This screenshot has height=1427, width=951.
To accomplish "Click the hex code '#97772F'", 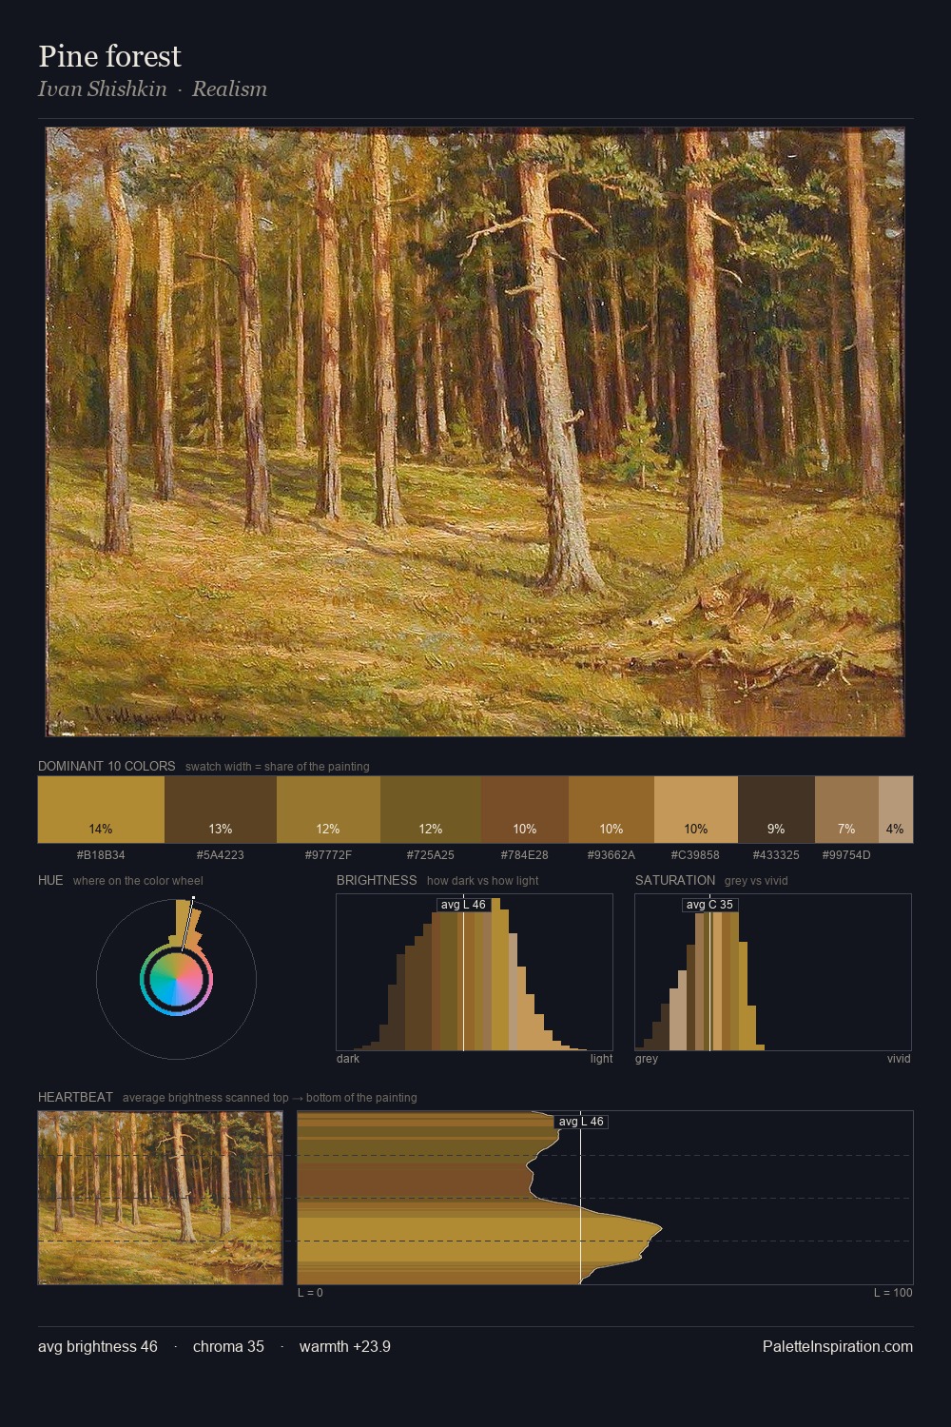I will 328,854.
